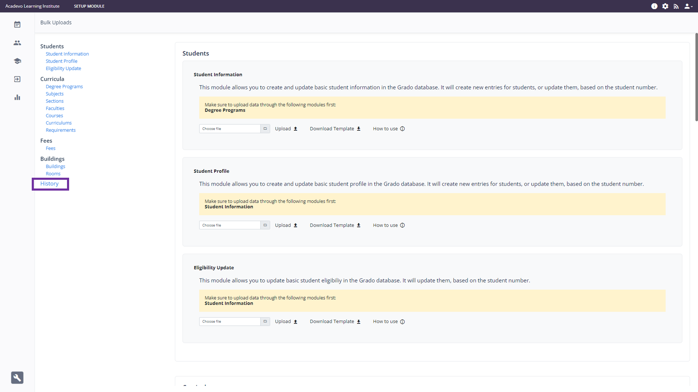This screenshot has width=698, height=392.
Task: Open How to use for Student Profile
Action: [388, 225]
